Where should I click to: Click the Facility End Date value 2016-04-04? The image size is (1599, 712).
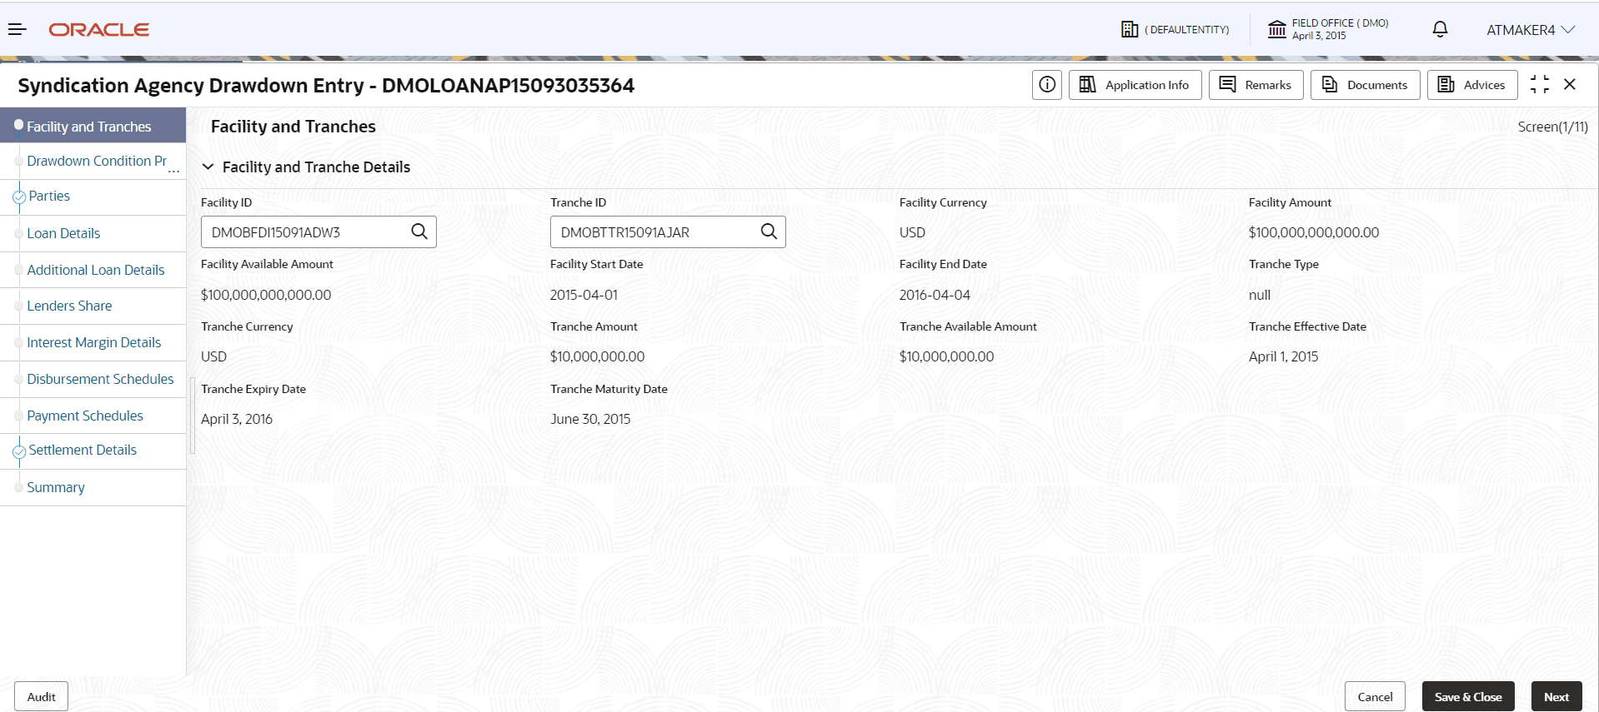[935, 295]
